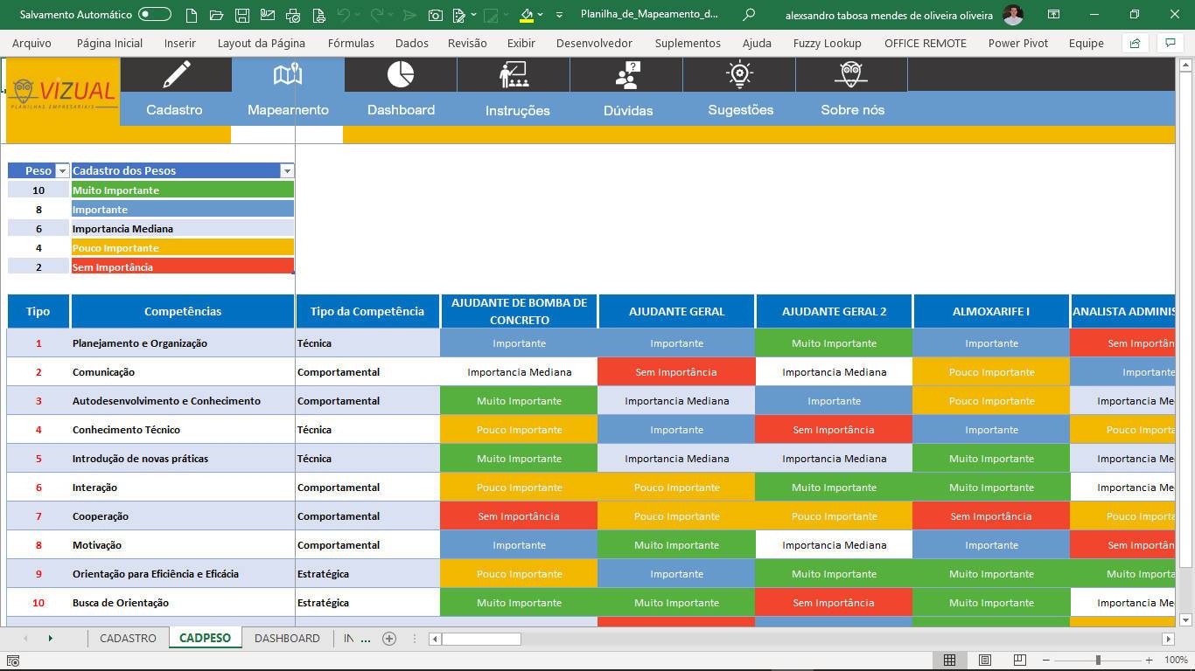This screenshot has height=671, width=1195.
Task: Switch to the DASHBOARD sheet tab
Action: coord(287,639)
